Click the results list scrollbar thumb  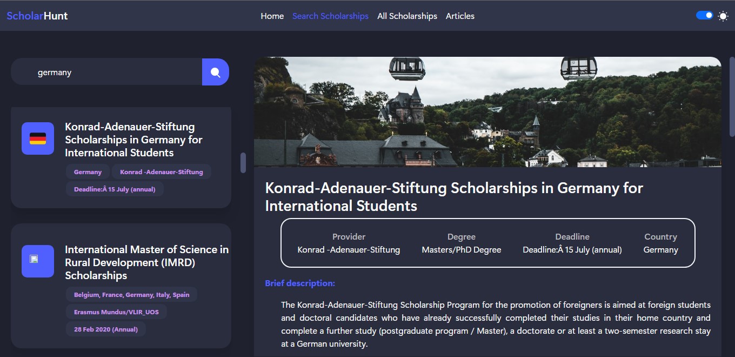click(243, 163)
